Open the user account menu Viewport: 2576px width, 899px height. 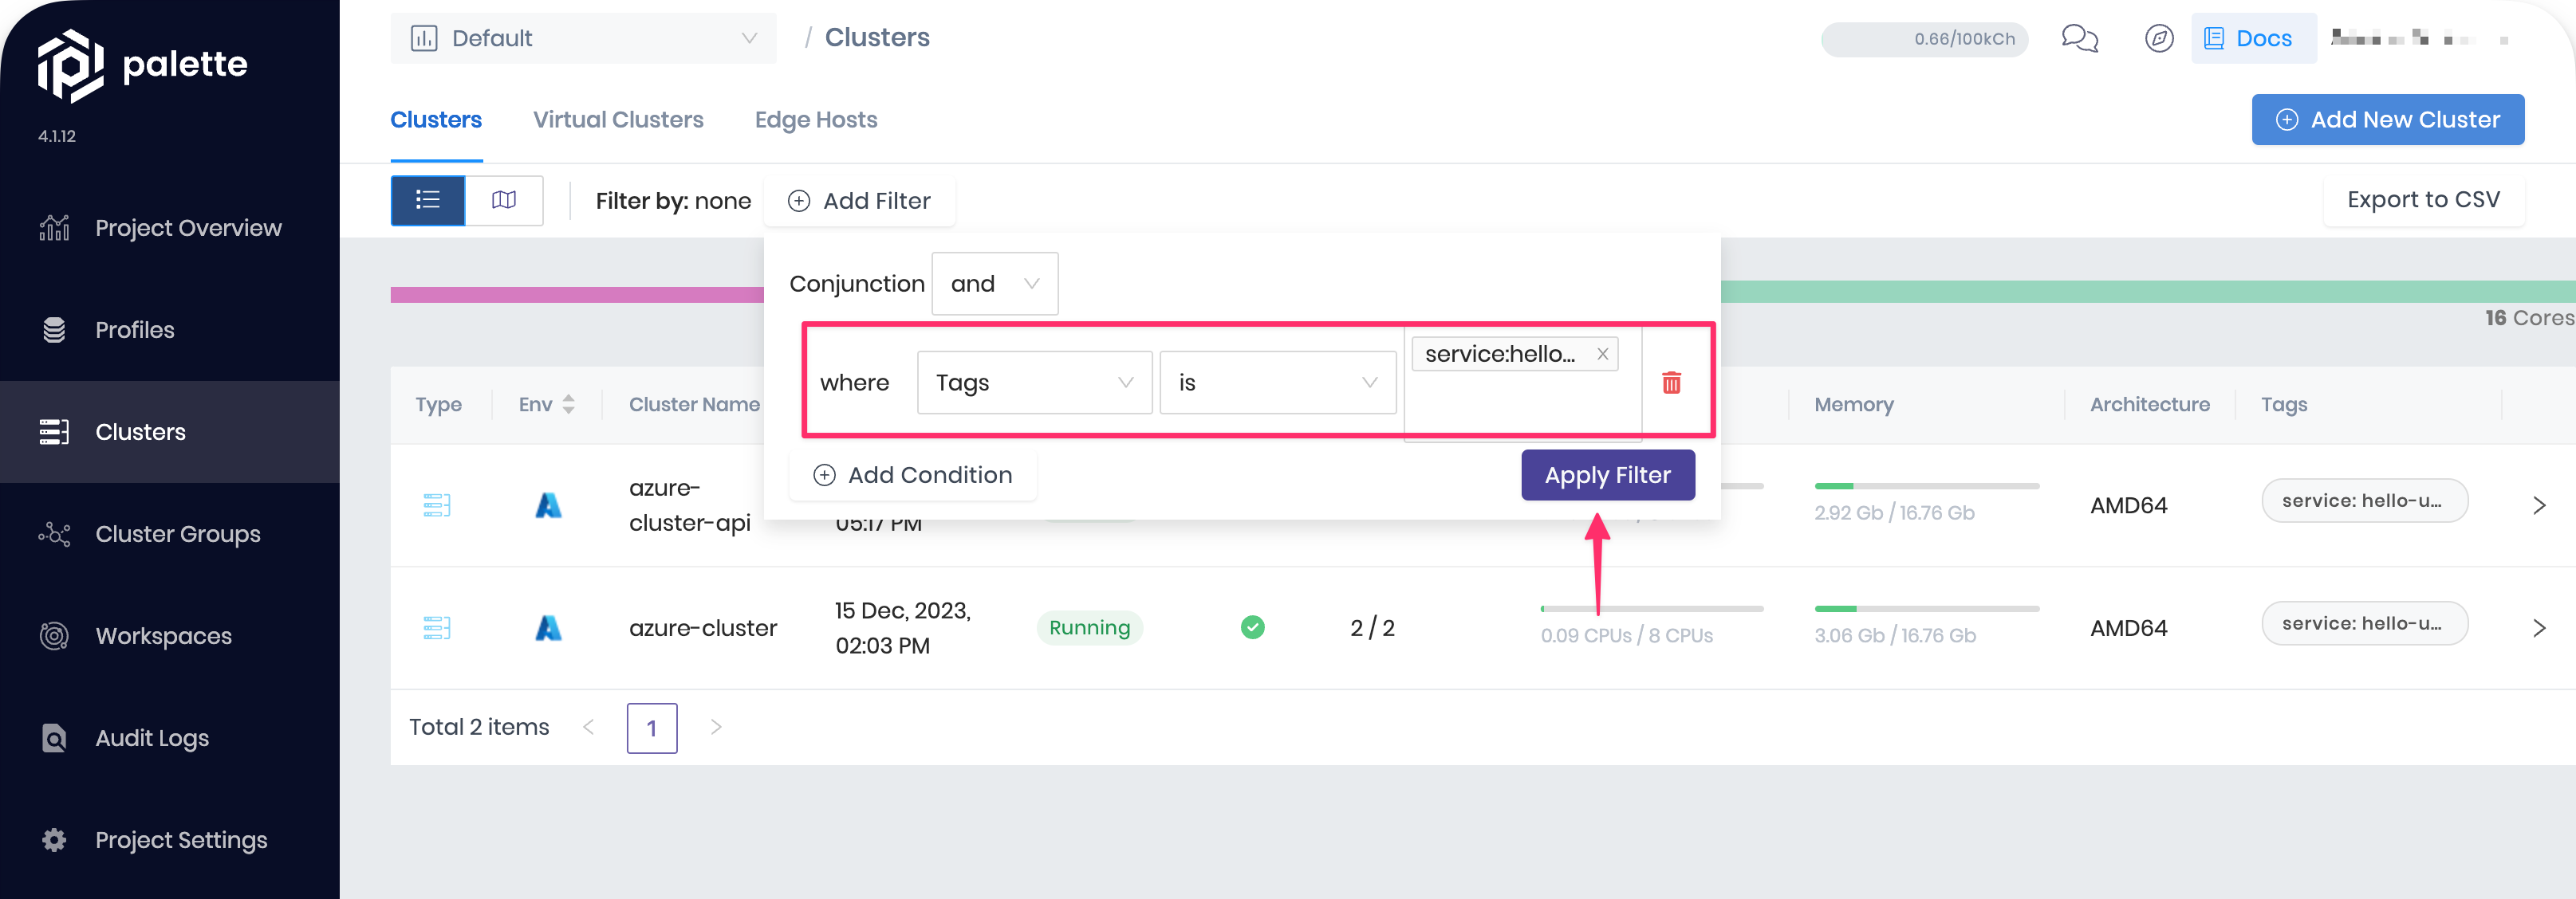click(x=2418, y=39)
